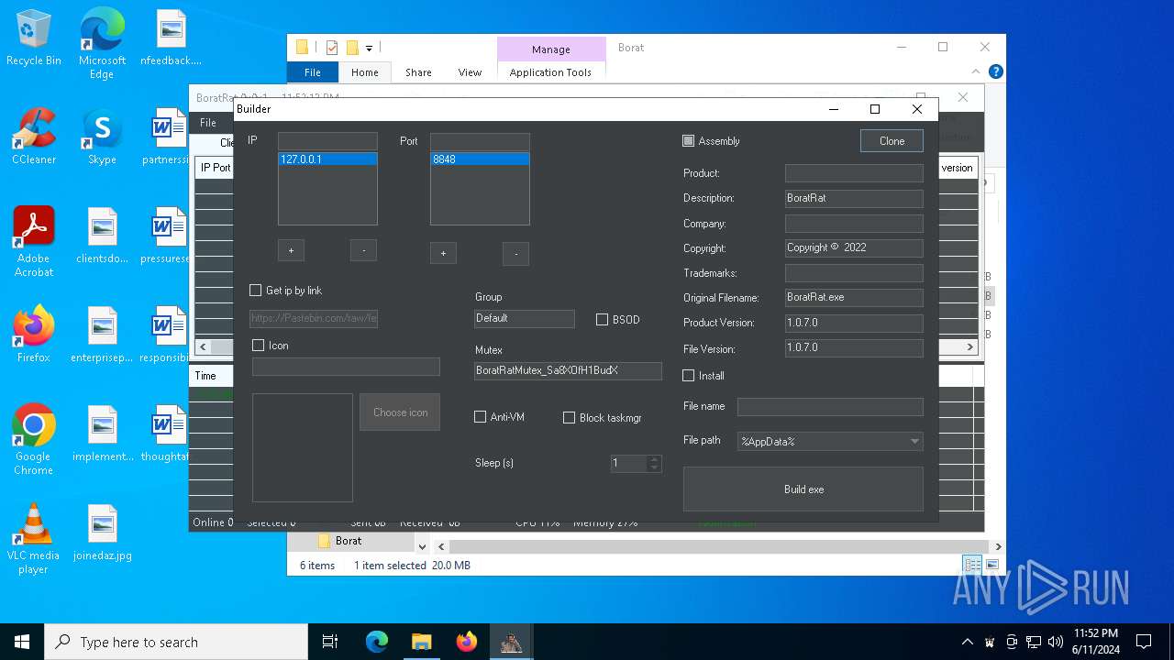Select 127.0.0.1 in IP list

pos(327,159)
